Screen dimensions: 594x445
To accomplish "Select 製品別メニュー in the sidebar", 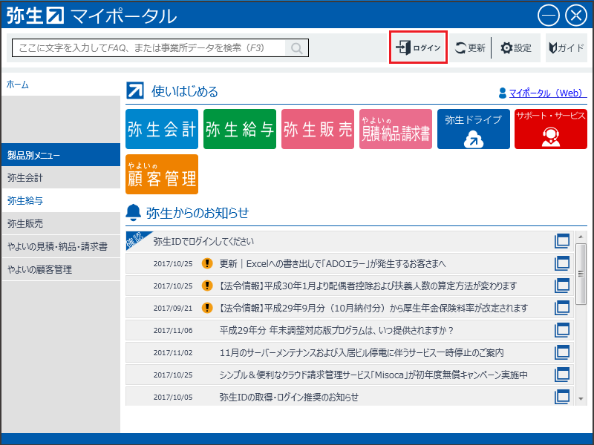I will click(61, 155).
